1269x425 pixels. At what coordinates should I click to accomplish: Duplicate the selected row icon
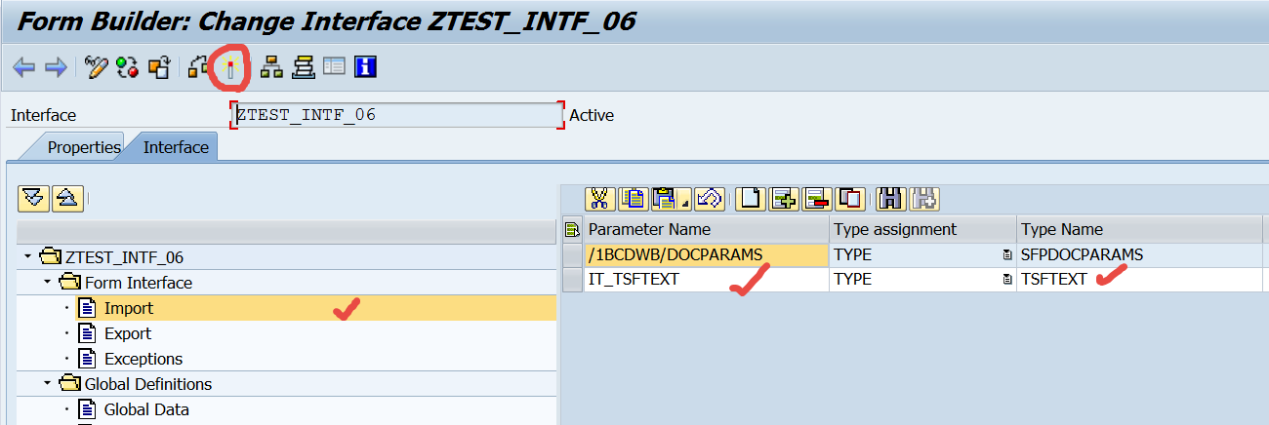click(850, 199)
